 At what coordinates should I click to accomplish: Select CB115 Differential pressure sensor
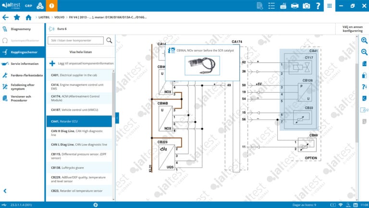pos(79,156)
